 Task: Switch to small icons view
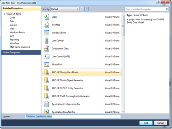coord(82,9)
